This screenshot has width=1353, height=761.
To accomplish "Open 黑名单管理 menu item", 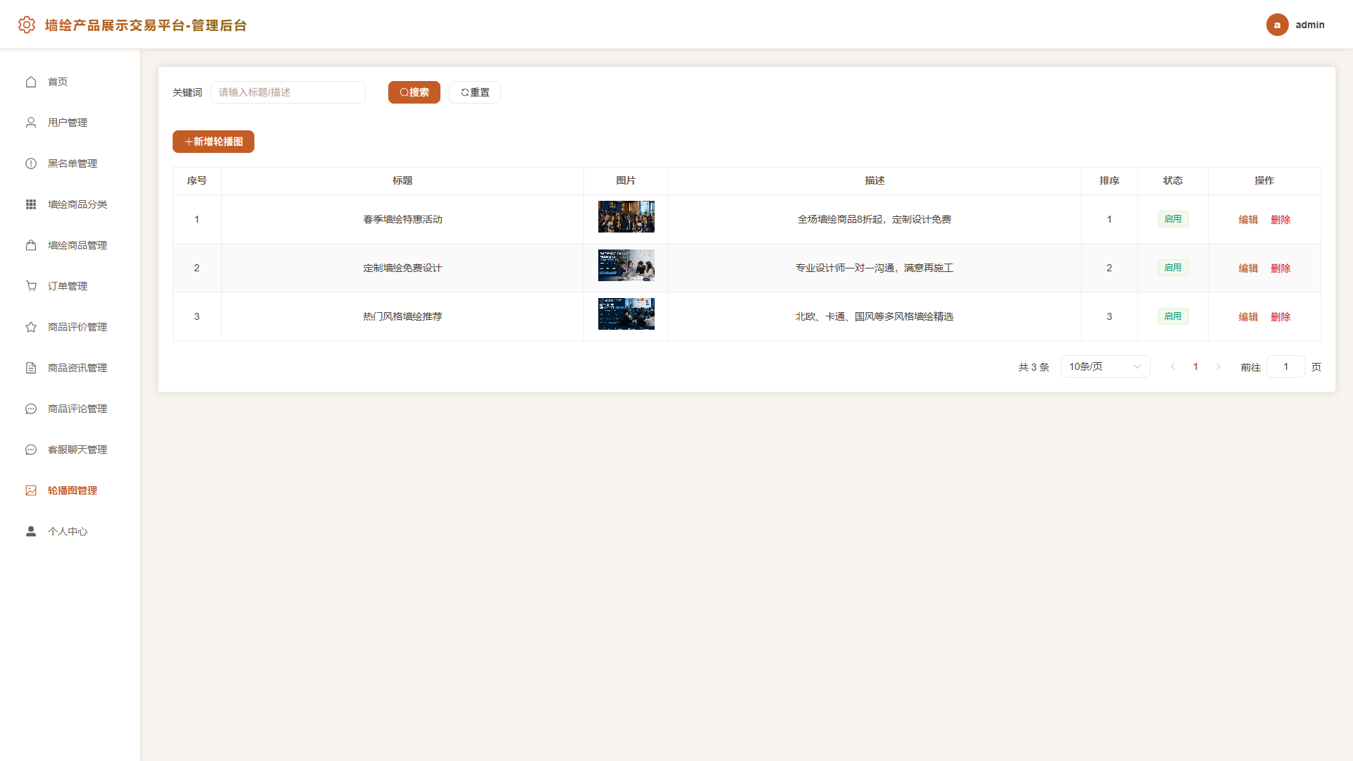I will pyautogui.click(x=70, y=163).
